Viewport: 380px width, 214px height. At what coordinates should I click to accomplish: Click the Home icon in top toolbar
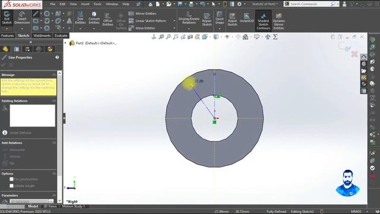150,4
